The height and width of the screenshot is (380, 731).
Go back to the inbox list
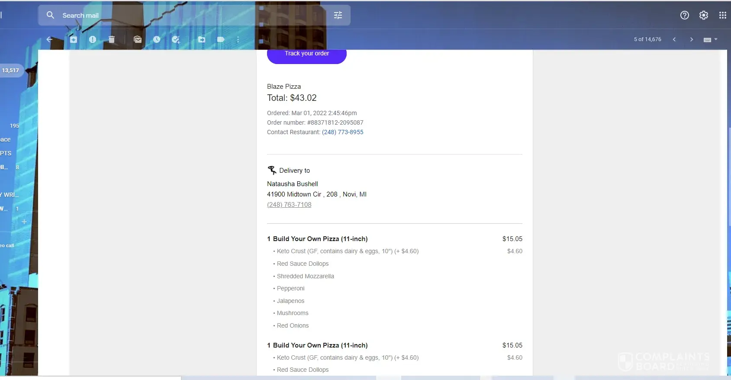[49, 39]
